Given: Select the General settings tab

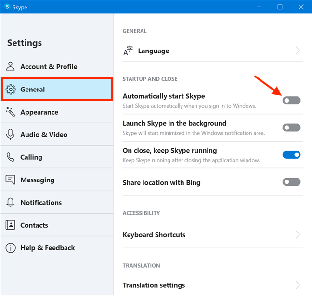Looking at the screenshot, I should tap(57, 90).
